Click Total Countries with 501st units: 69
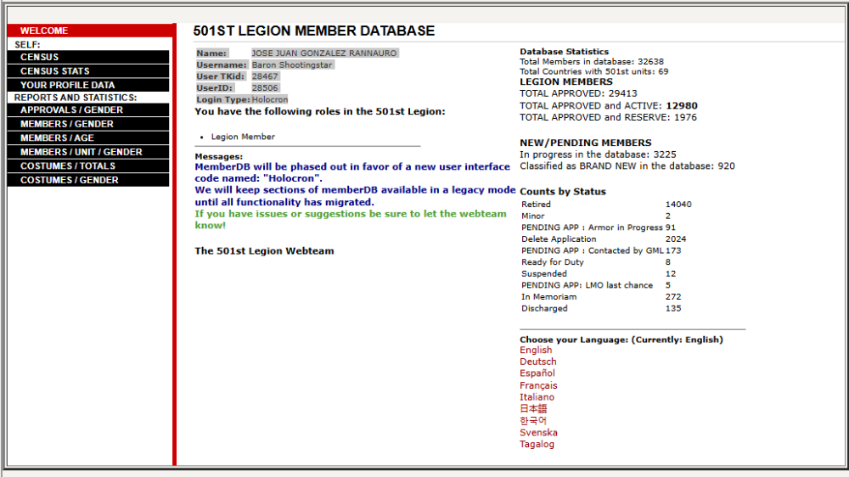This screenshot has height=477, width=849. pyautogui.click(x=594, y=71)
